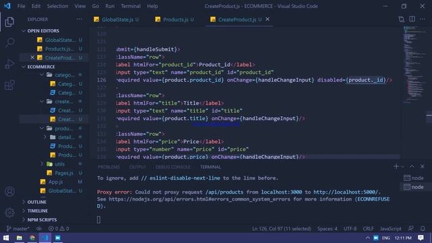The height and width of the screenshot is (243, 432).
Task: Open the File menu
Action: (21, 6)
